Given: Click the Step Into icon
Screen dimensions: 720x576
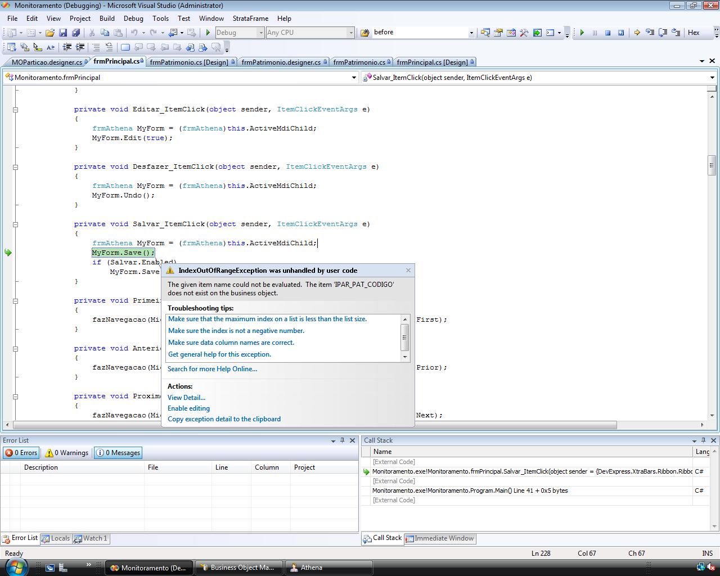Looking at the screenshot, I should point(650,33).
